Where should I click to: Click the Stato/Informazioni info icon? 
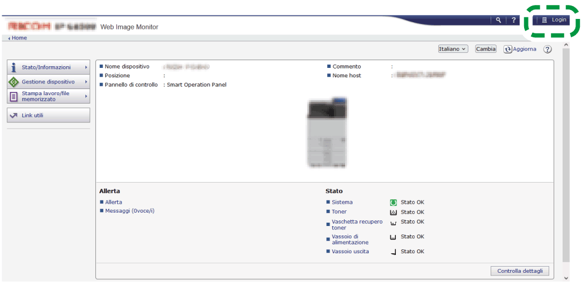pos(14,67)
